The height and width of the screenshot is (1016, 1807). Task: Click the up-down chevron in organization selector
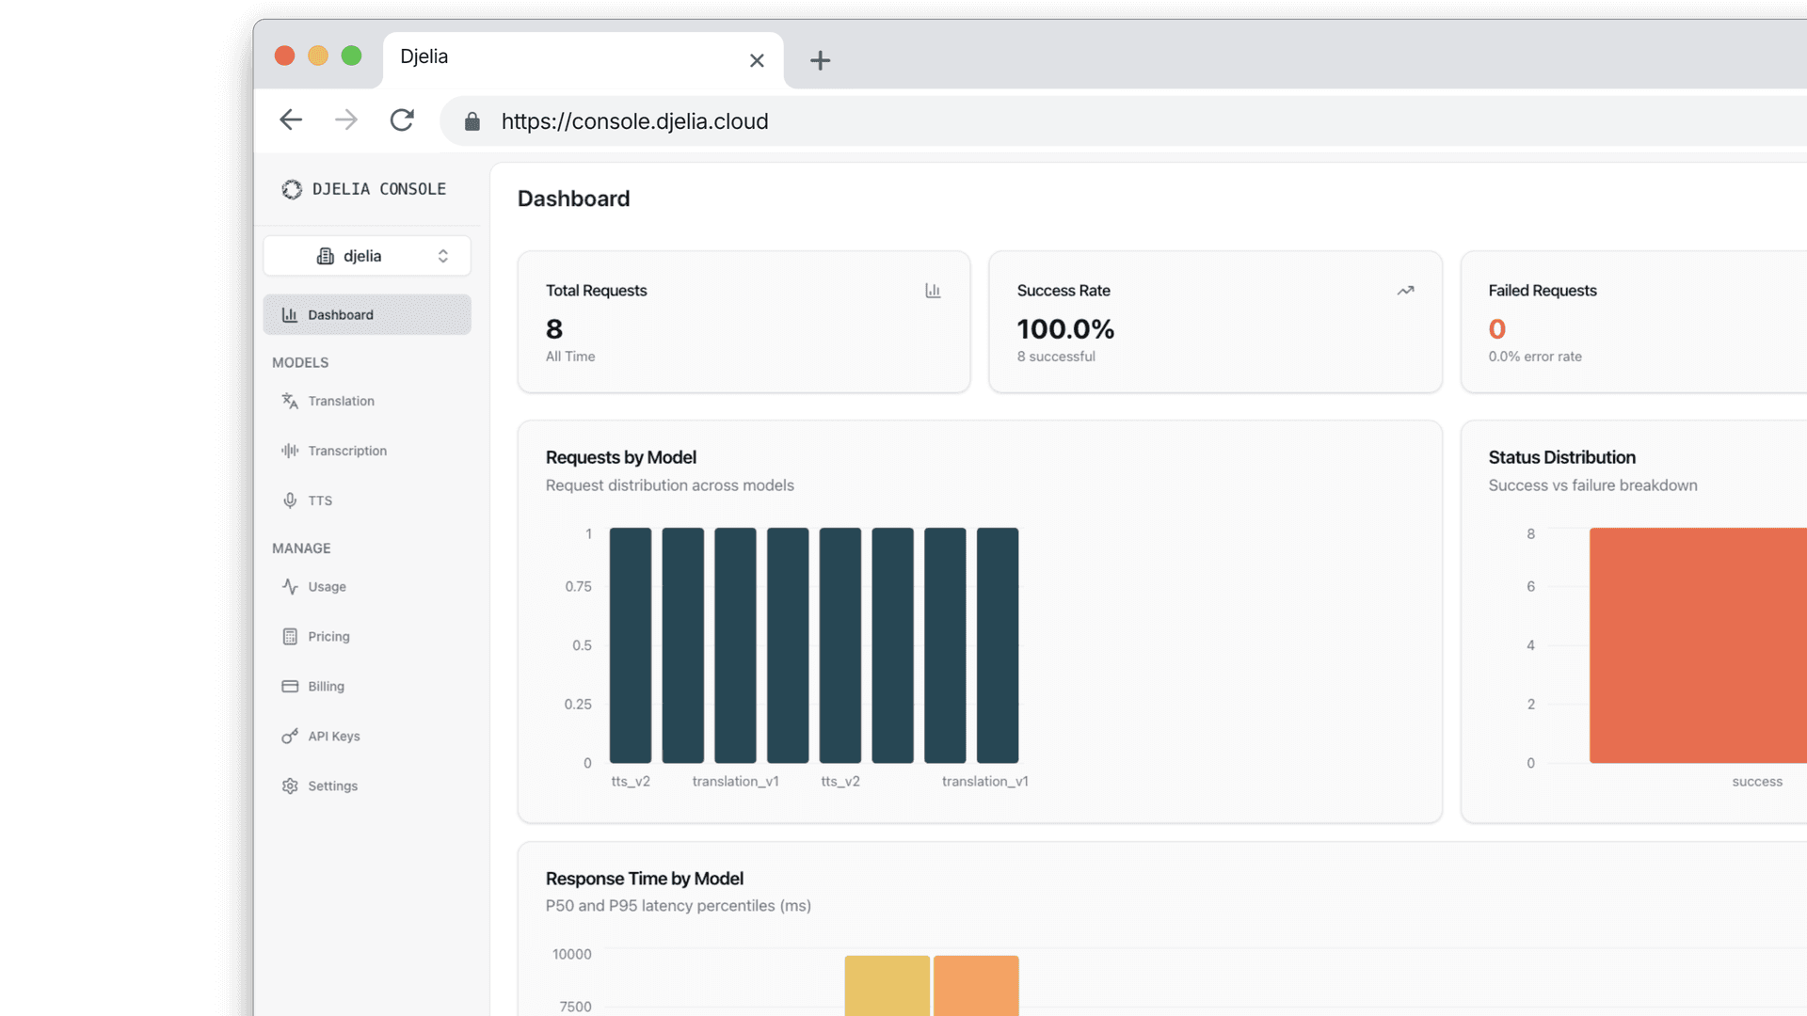tap(443, 256)
